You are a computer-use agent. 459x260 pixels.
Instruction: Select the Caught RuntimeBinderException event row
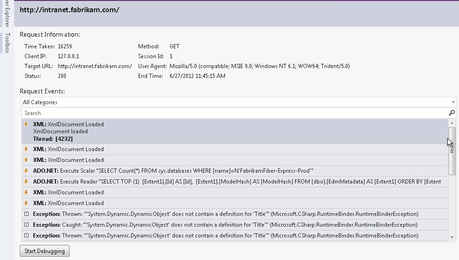pos(235,225)
